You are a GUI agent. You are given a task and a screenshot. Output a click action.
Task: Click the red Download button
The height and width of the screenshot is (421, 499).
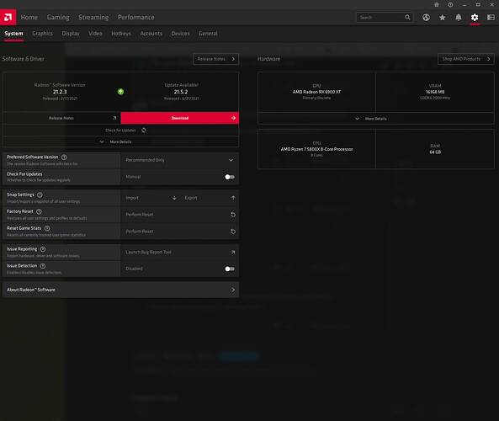tap(180, 118)
